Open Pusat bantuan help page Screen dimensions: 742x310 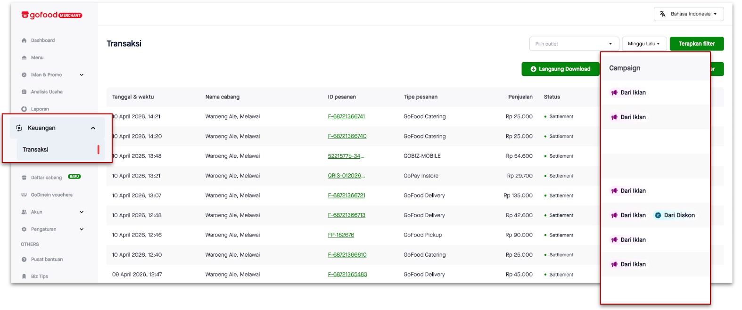tap(47, 260)
